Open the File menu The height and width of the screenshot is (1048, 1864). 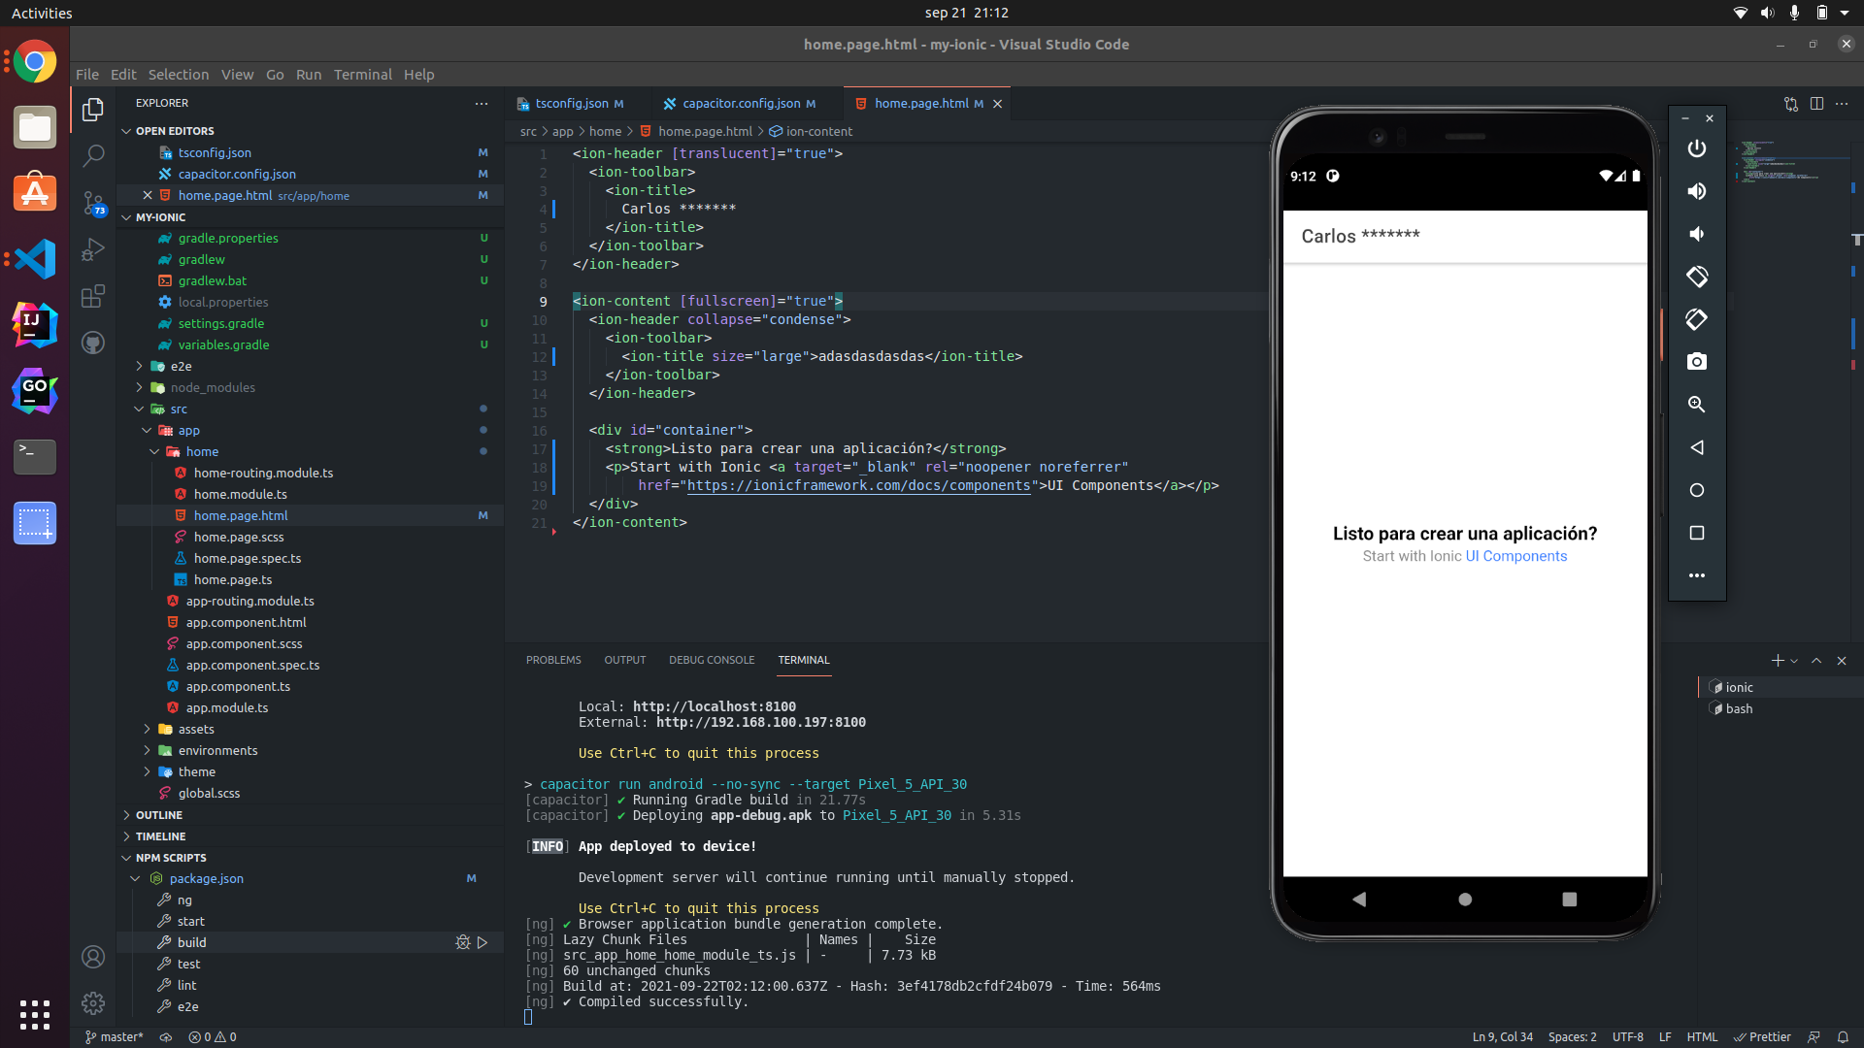pos(87,74)
